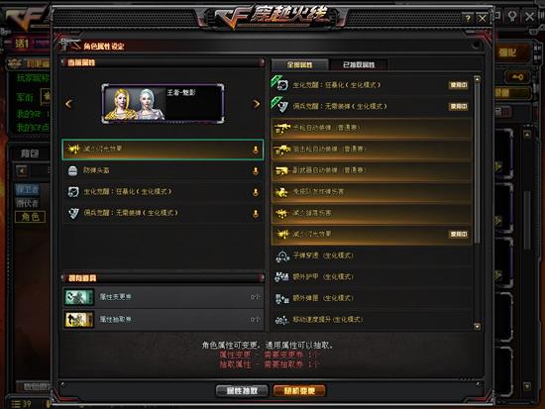Click scroll-down arrow of attribute list
This screenshot has height=409, width=545.
[x=478, y=326]
